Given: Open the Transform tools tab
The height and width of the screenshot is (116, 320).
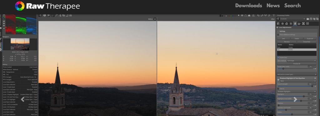Looking at the screenshot, I should (299, 23).
